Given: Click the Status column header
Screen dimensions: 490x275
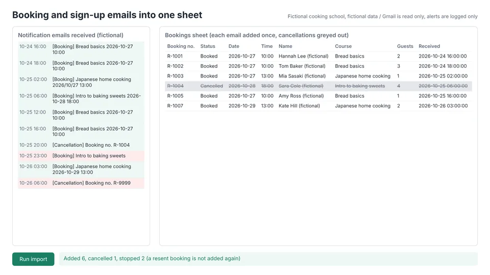Looking at the screenshot, I should click(x=208, y=46).
